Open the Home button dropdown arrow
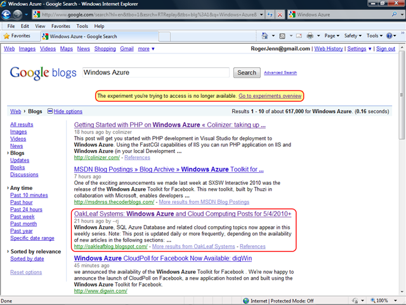 [273, 36]
